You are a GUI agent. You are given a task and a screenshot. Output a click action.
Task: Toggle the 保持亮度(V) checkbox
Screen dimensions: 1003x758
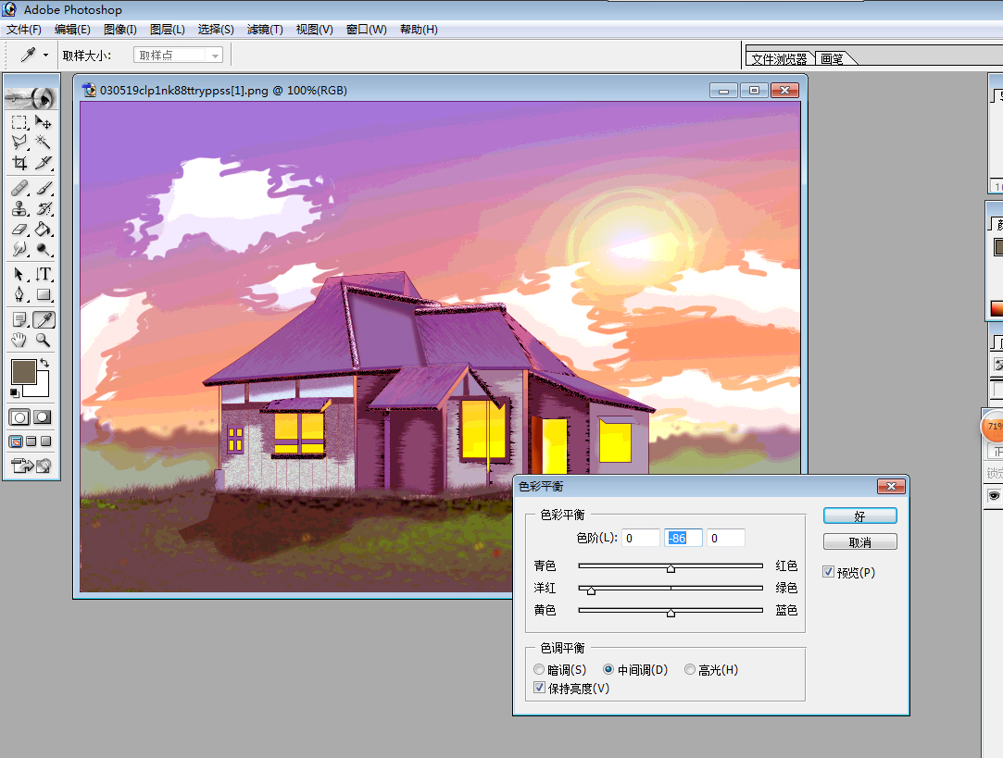[x=539, y=688]
